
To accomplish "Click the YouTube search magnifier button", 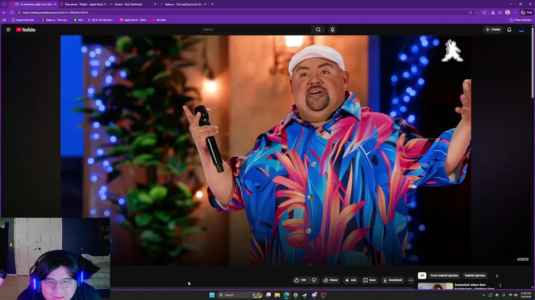I will point(318,30).
